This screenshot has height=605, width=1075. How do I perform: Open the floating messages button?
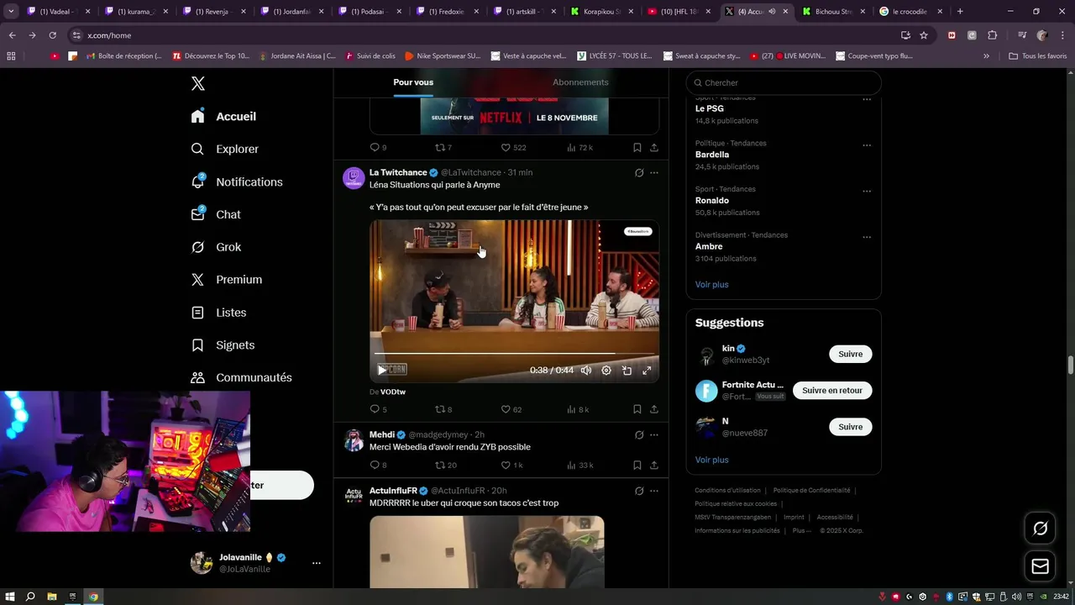[x=1040, y=566]
